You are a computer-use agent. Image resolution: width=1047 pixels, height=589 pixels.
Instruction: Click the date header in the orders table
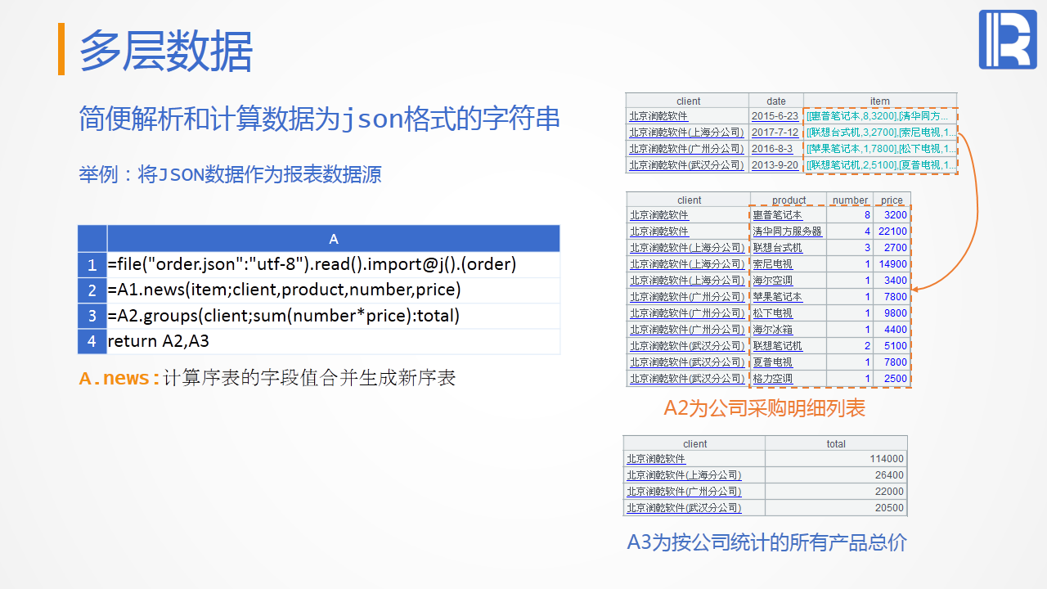tap(776, 101)
